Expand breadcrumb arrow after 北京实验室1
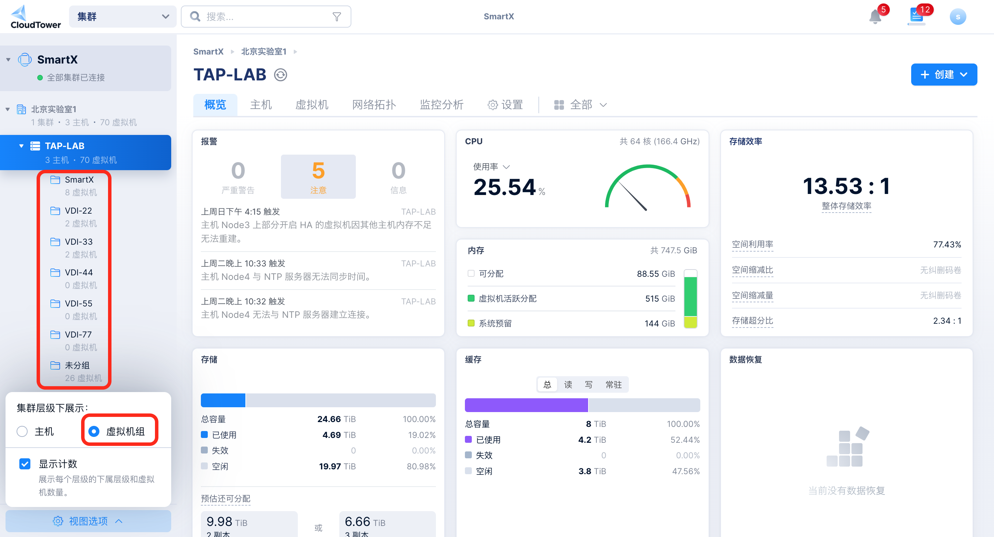The width and height of the screenshot is (994, 537). [295, 52]
